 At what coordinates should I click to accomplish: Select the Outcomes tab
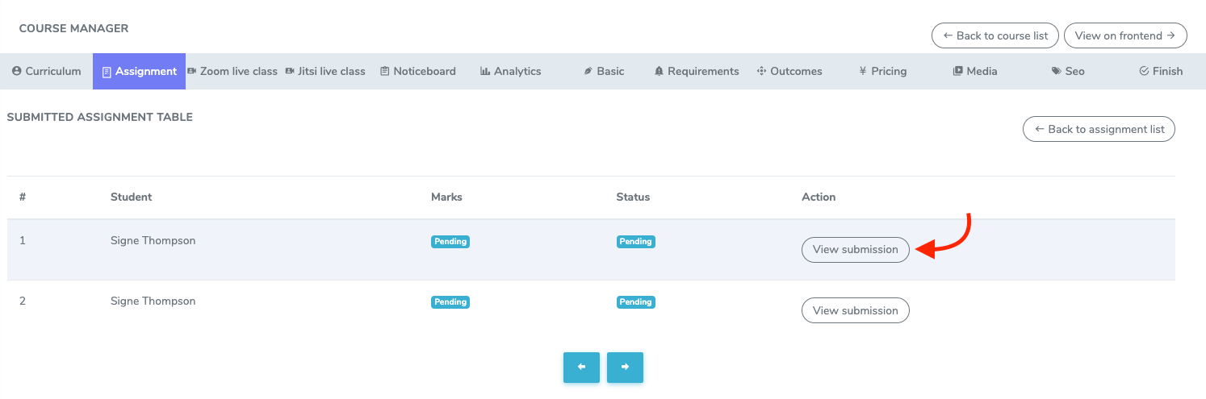(x=789, y=71)
